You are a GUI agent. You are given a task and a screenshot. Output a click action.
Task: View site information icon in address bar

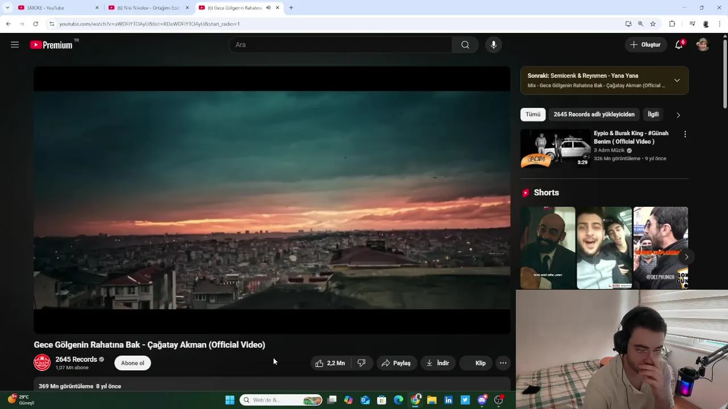pos(51,24)
